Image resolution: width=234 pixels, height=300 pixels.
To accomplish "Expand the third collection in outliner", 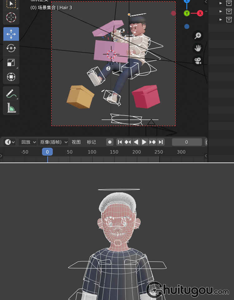I will coord(221,19).
